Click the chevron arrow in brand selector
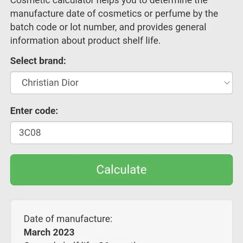Image resolution: width=243 pixels, height=243 pixels. tap(227, 83)
